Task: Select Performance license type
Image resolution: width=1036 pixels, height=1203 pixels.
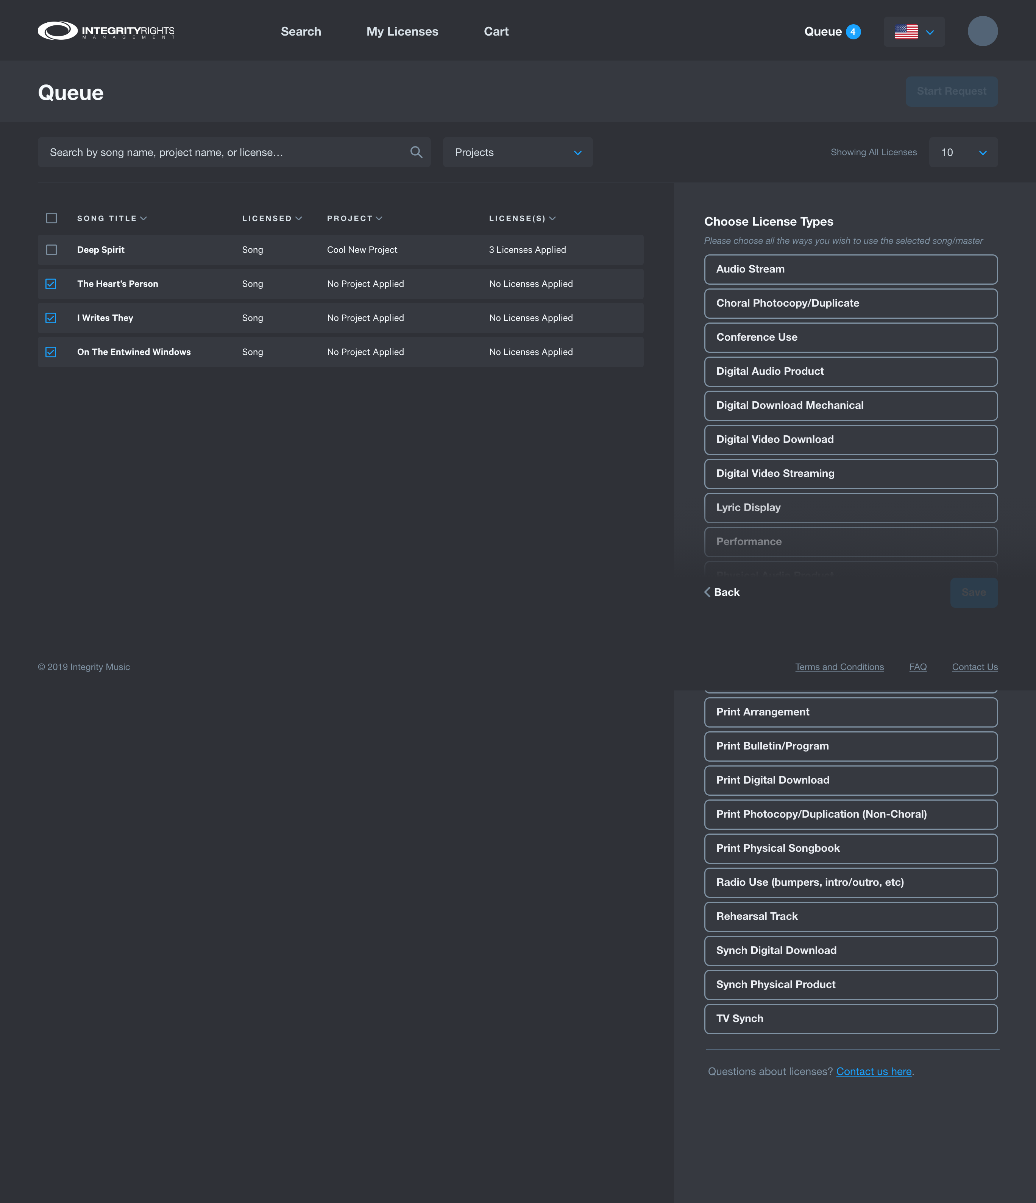Action: point(851,542)
